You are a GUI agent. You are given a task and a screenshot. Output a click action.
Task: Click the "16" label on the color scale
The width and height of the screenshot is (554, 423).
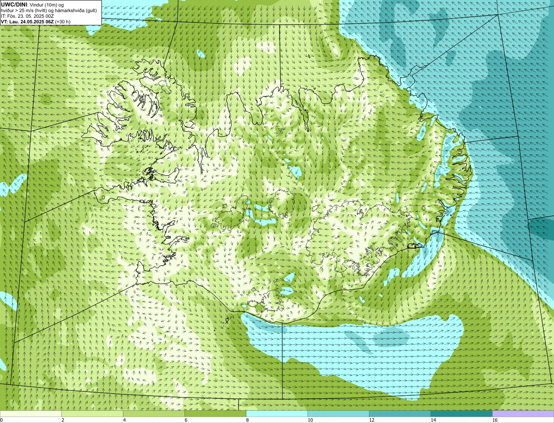click(495, 420)
